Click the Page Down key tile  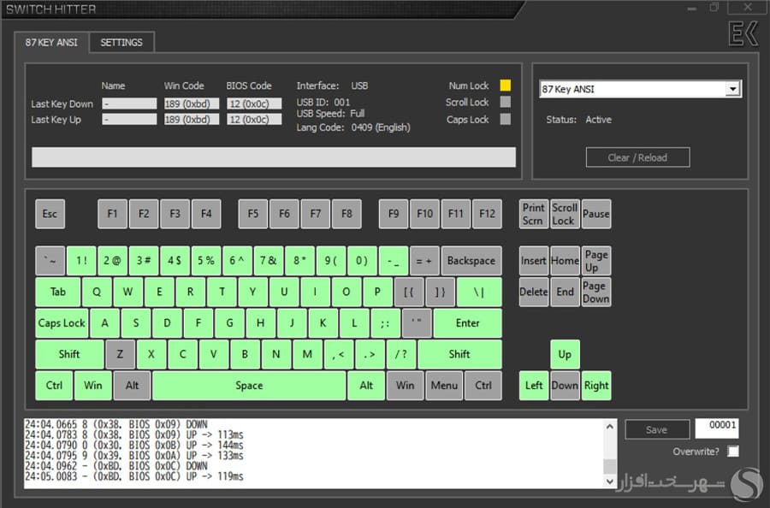pos(595,292)
